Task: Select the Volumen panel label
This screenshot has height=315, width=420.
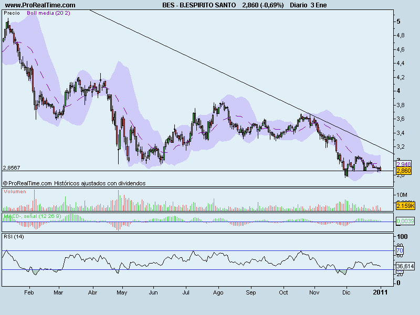Action: click(x=15, y=192)
